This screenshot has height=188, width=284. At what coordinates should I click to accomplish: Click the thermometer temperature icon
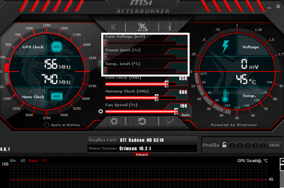click(x=225, y=96)
